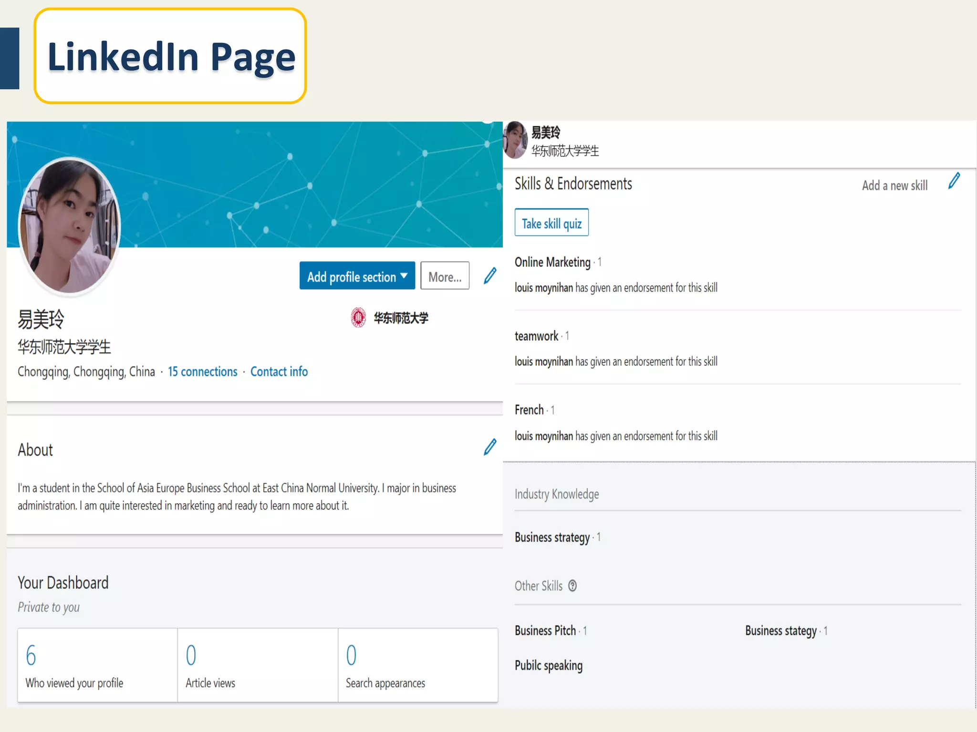Viewport: 977px width, 732px height.
Task: Click the Online Marketing skill
Action: pos(552,262)
